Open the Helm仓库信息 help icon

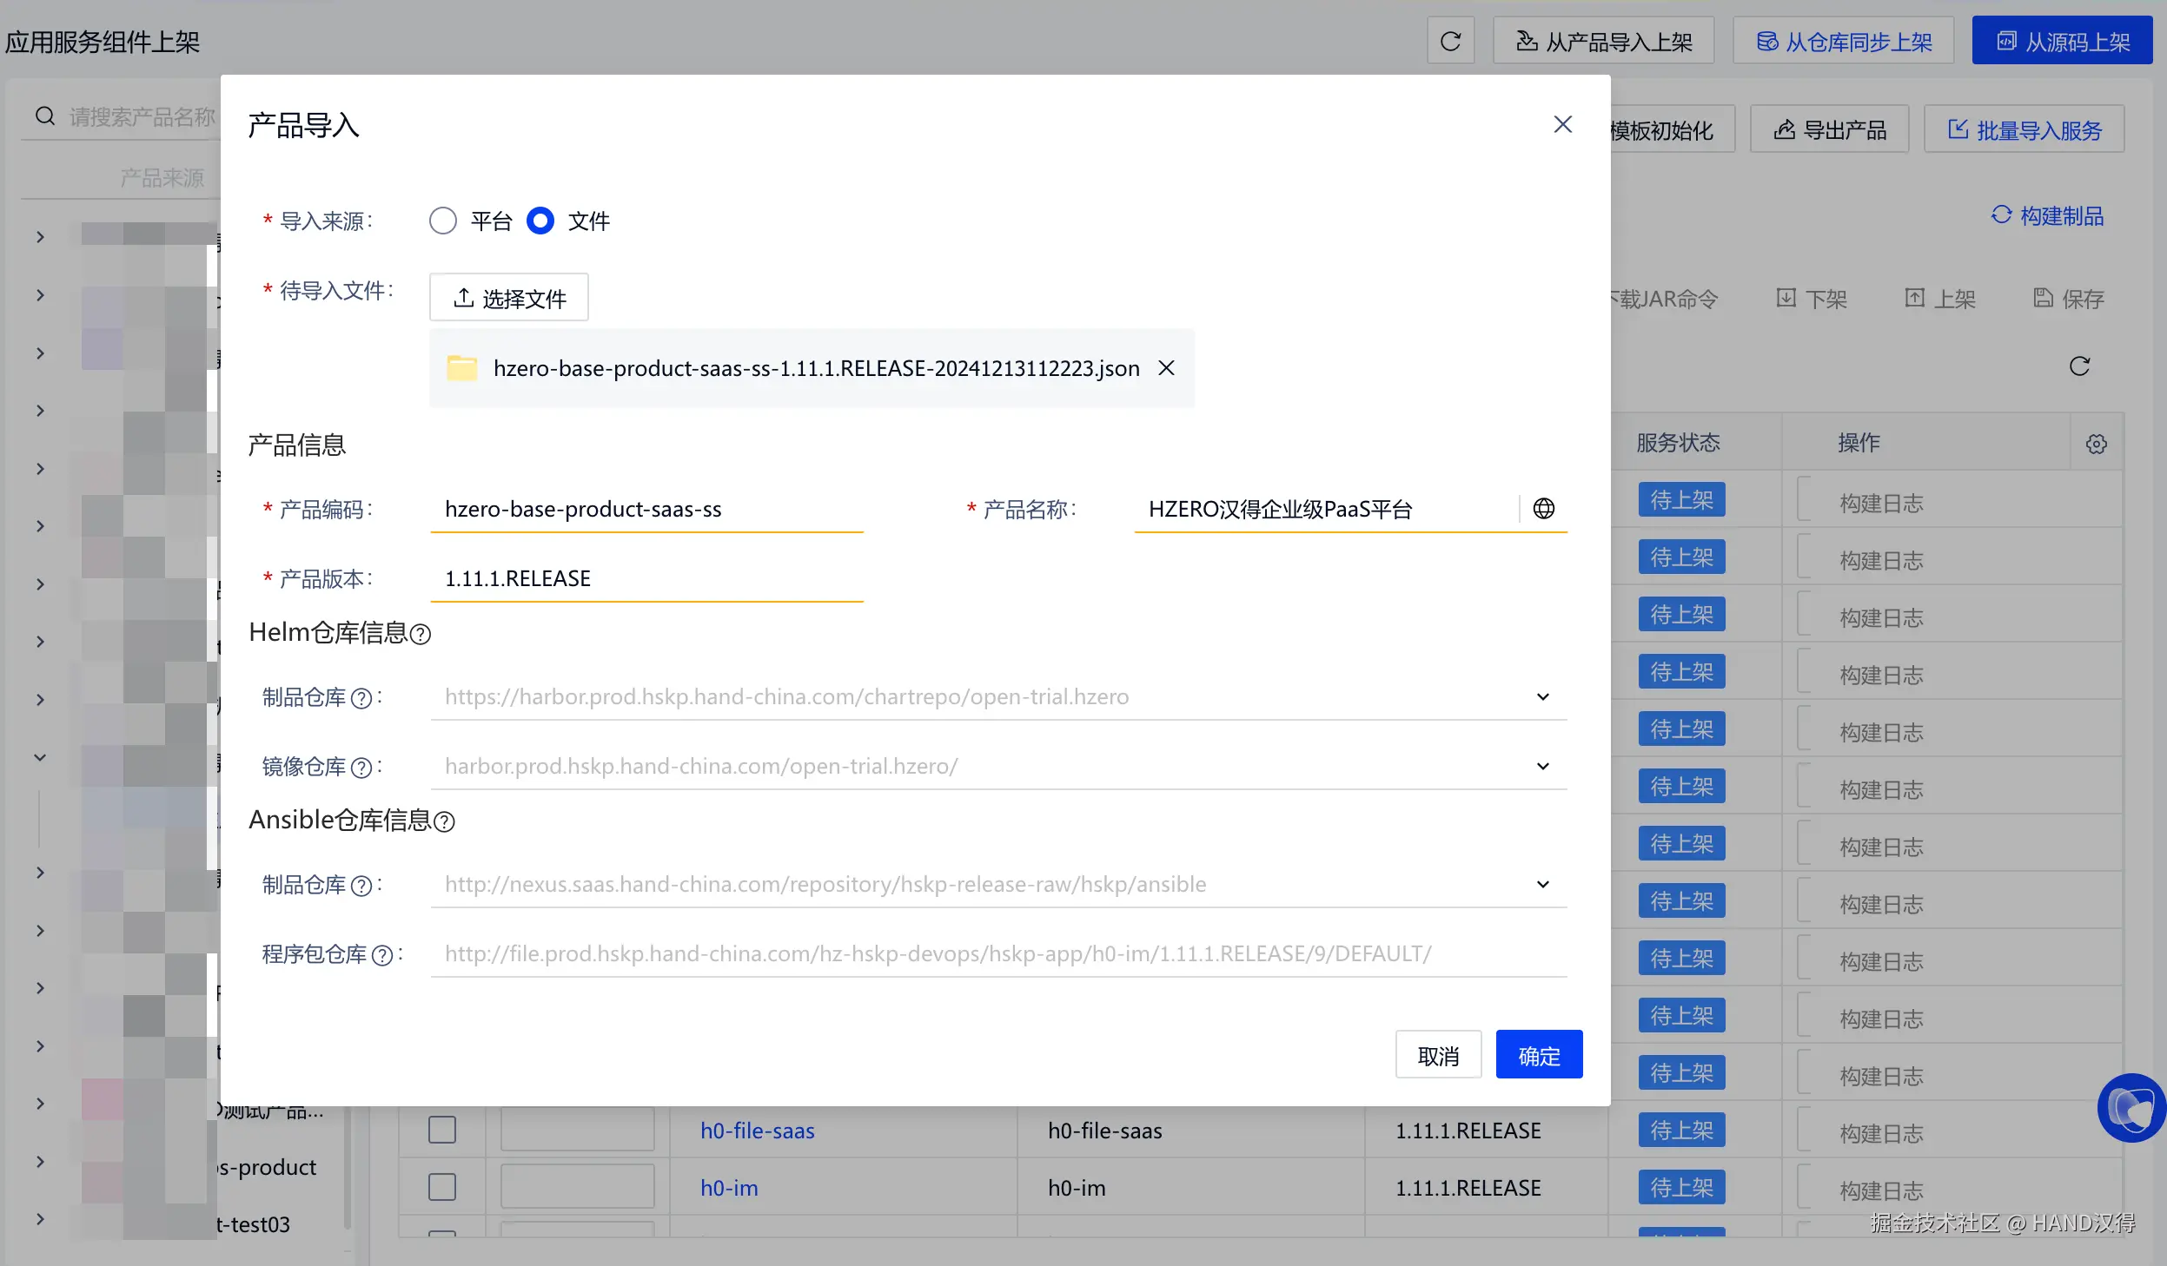[421, 635]
